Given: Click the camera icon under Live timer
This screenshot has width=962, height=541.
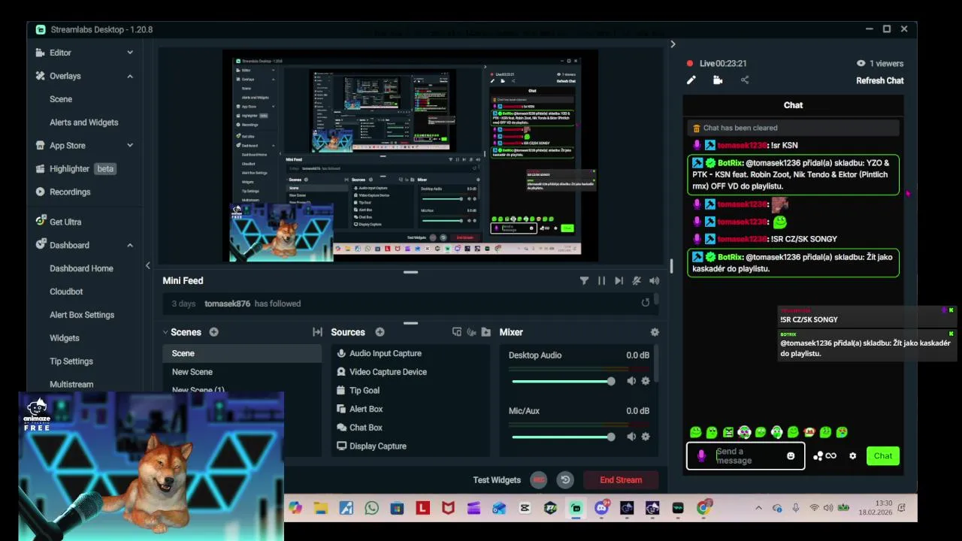Looking at the screenshot, I should pyautogui.click(x=718, y=80).
